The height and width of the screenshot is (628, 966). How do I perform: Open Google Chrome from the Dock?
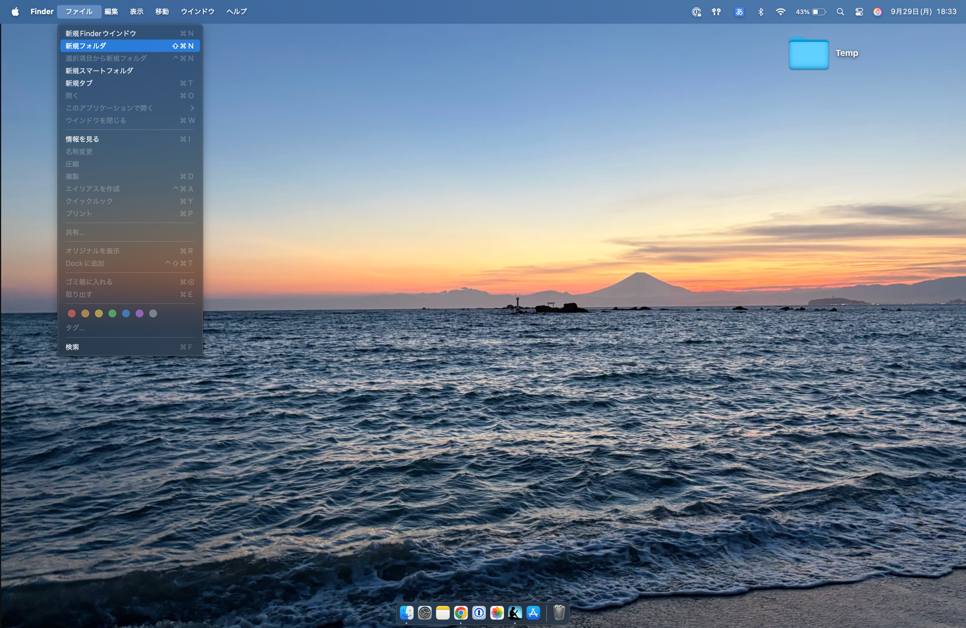(461, 612)
